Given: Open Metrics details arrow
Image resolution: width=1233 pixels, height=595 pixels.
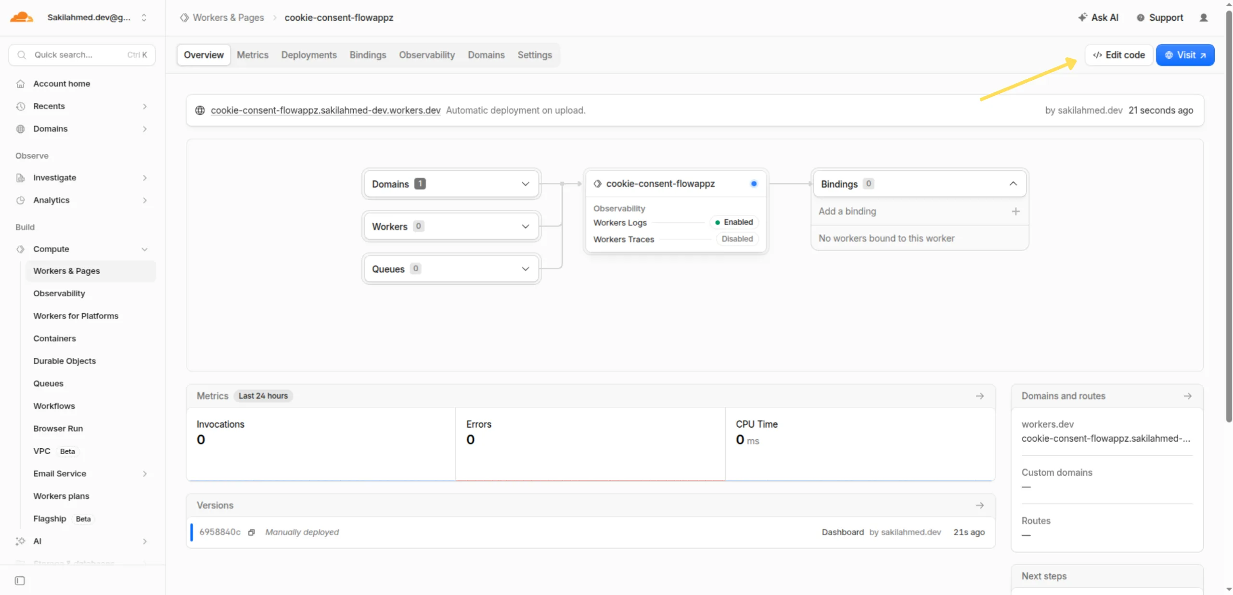Looking at the screenshot, I should coord(979,396).
